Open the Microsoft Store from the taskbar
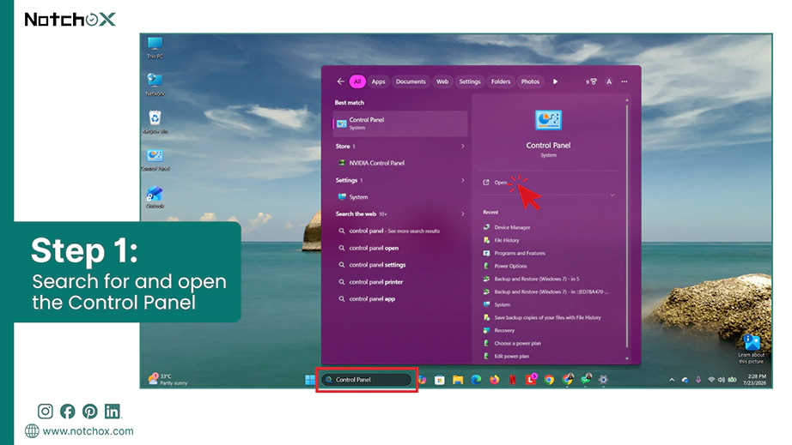This screenshot has height=445, width=792. tap(440, 380)
